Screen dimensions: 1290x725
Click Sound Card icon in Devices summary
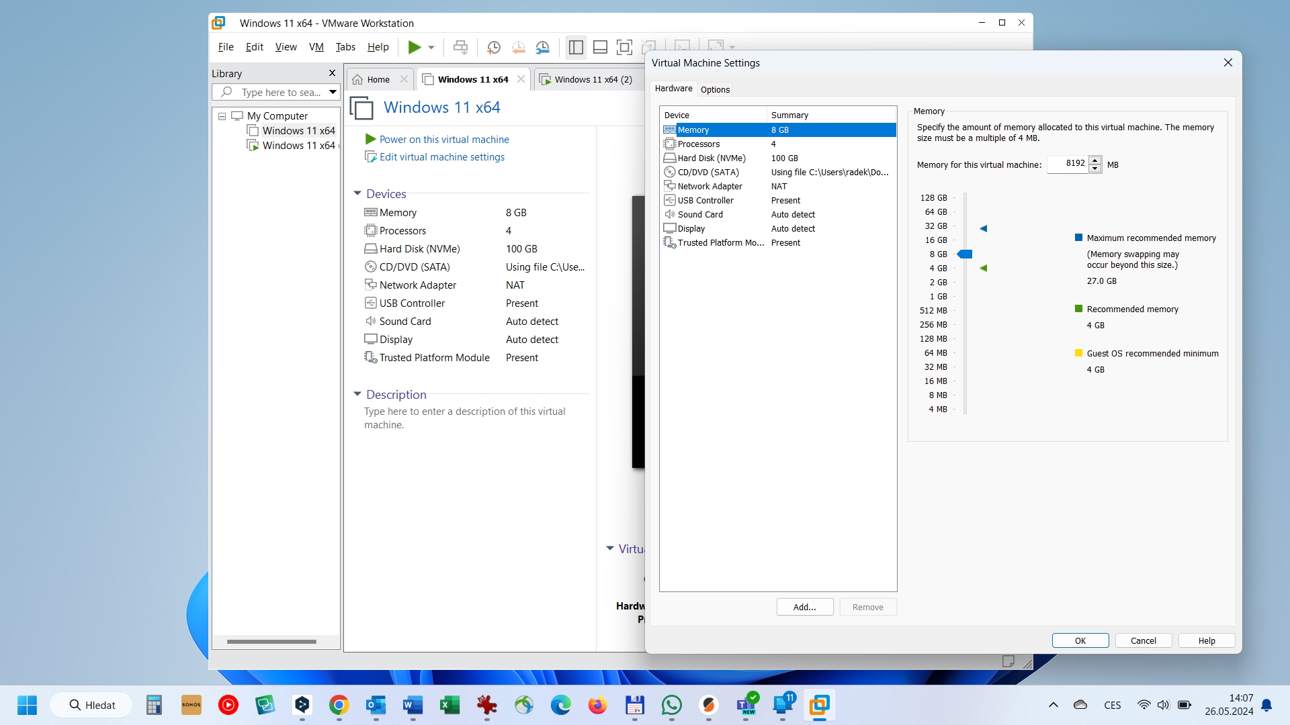coord(370,321)
